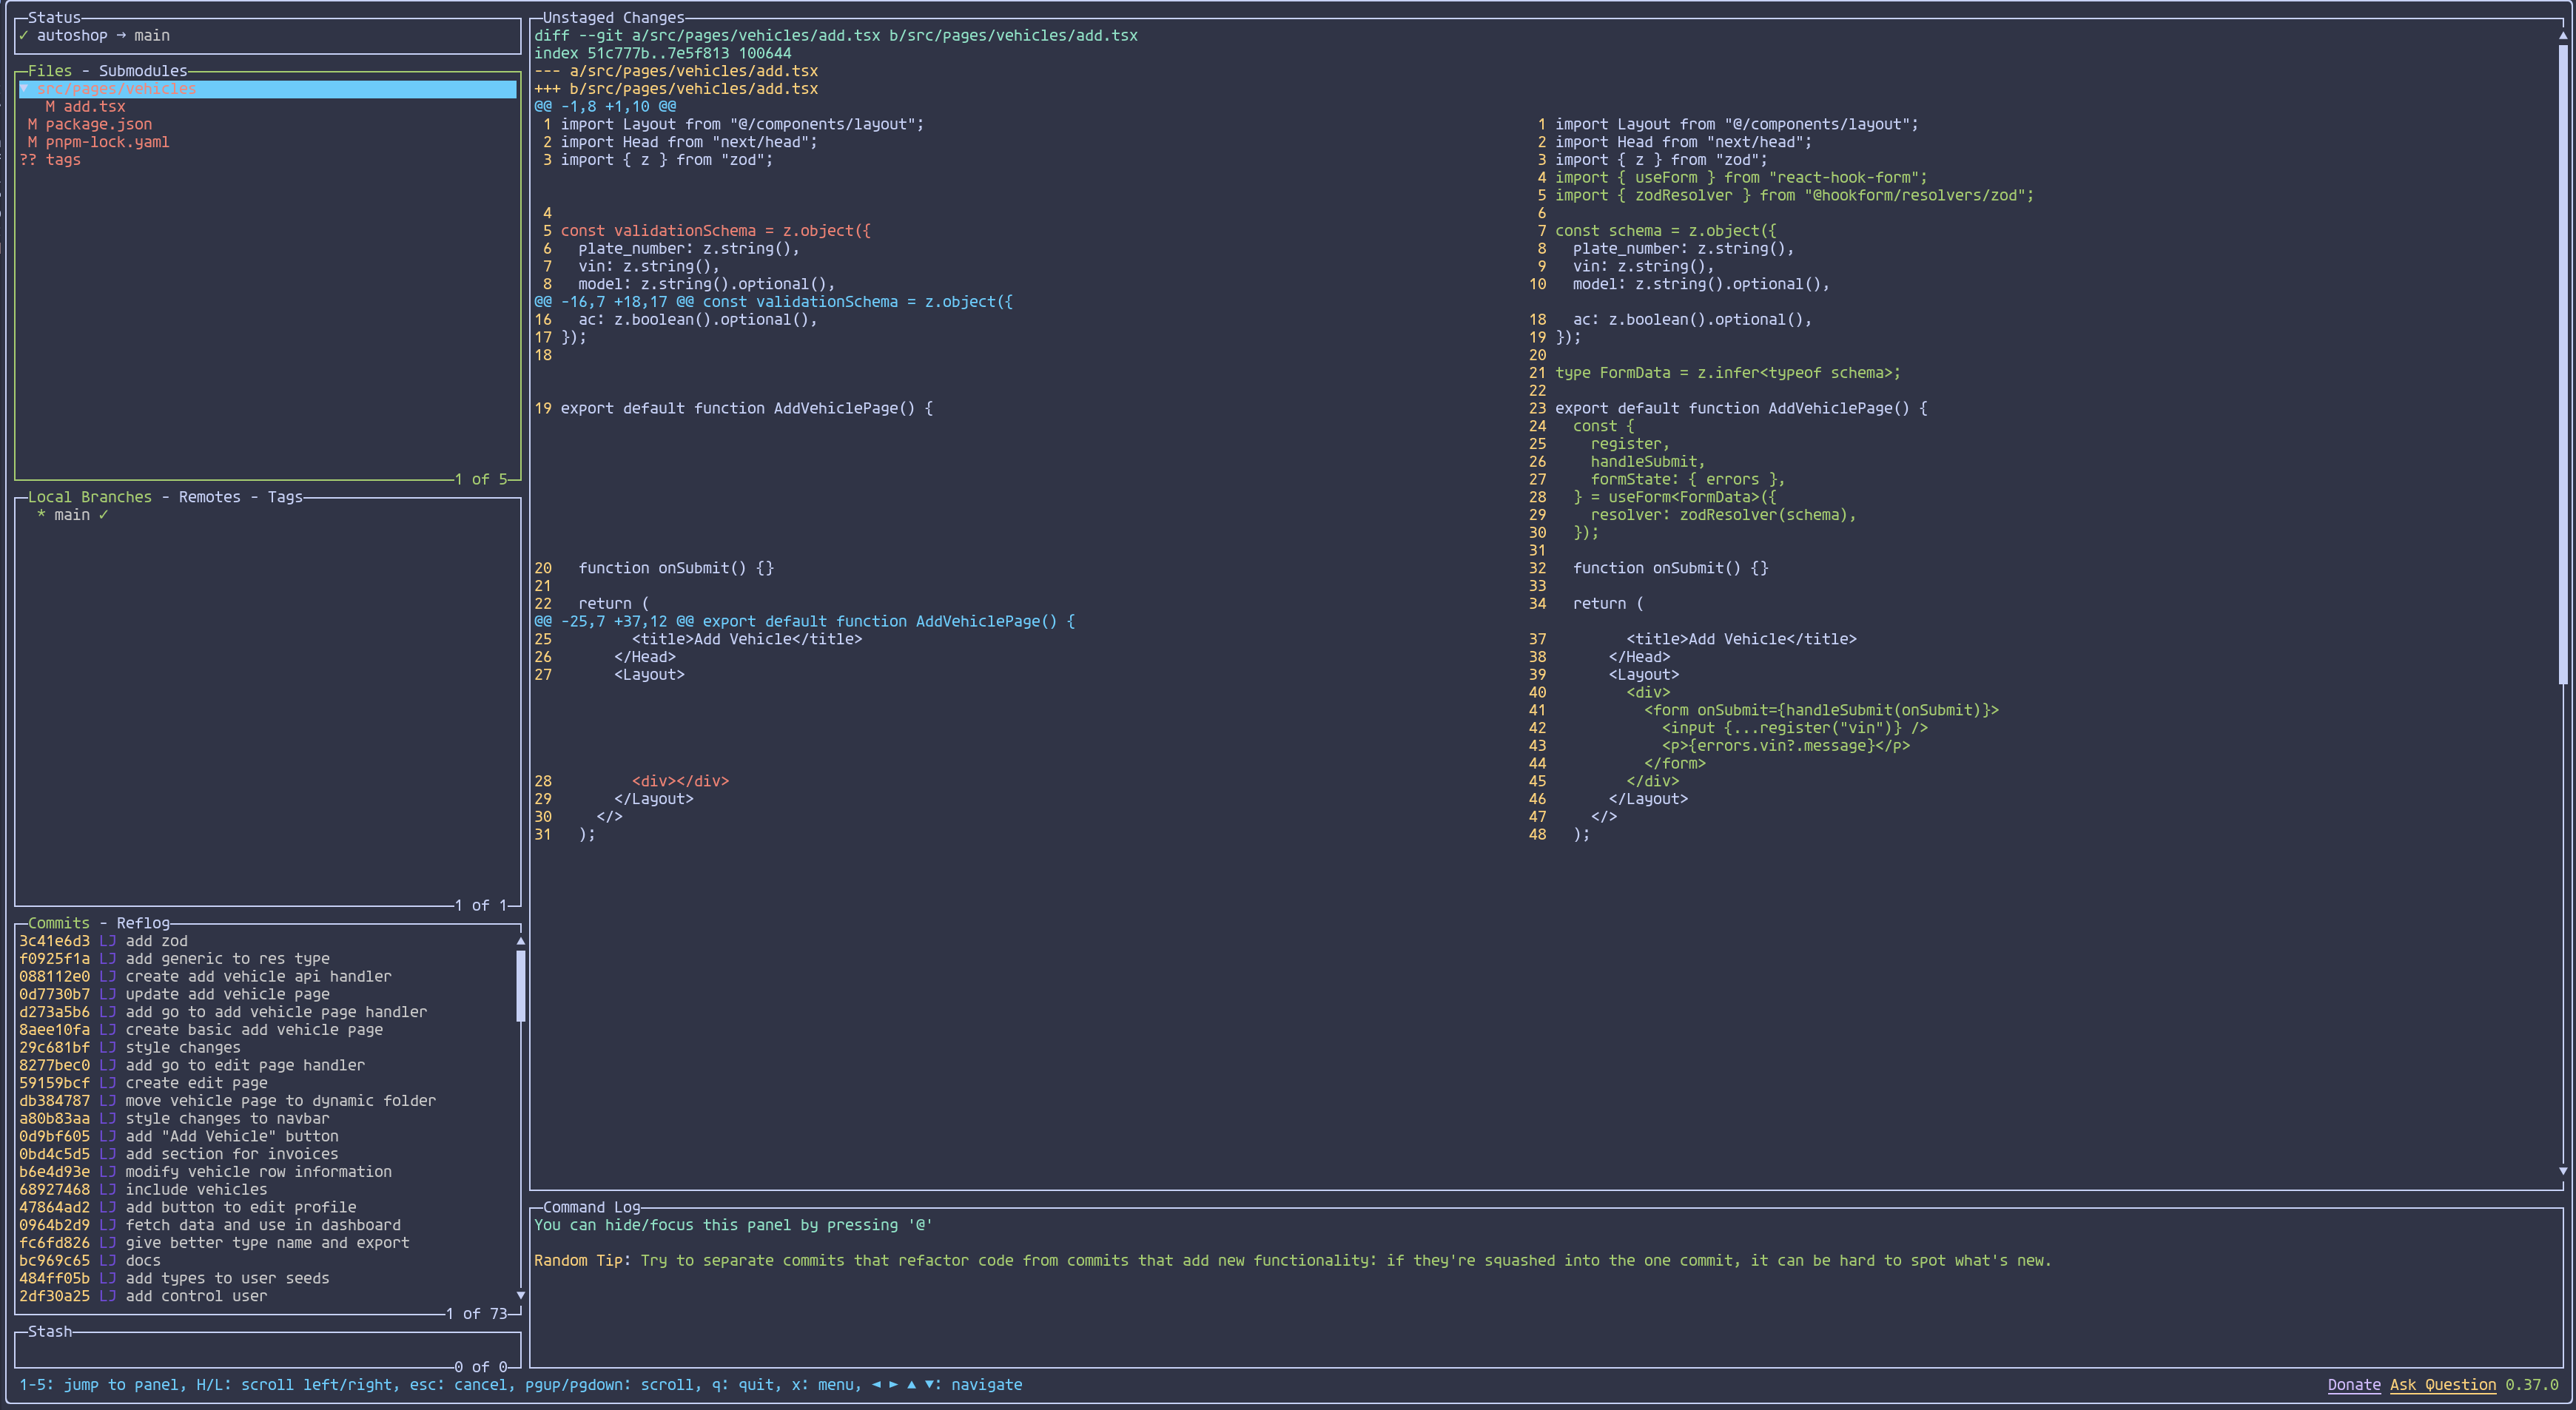Screen dimensions: 2576x1410
Task: Click the version number 0.37.0
Action: pos(2531,1385)
